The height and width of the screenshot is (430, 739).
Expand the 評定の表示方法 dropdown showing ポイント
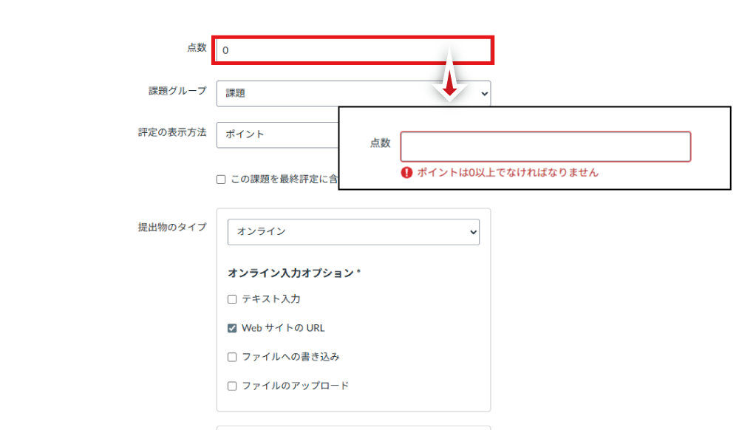tap(277, 134)
